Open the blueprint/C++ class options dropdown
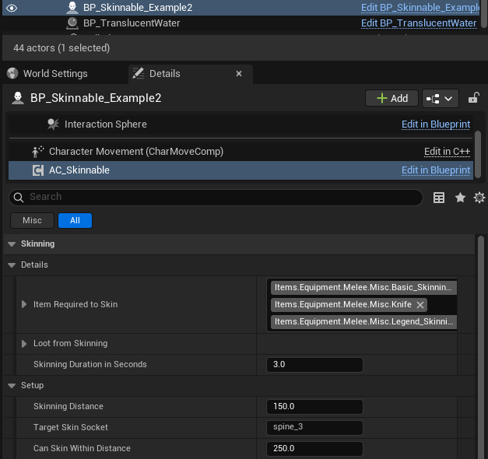This screenshot has width=488, height=459. pos(441,99)
